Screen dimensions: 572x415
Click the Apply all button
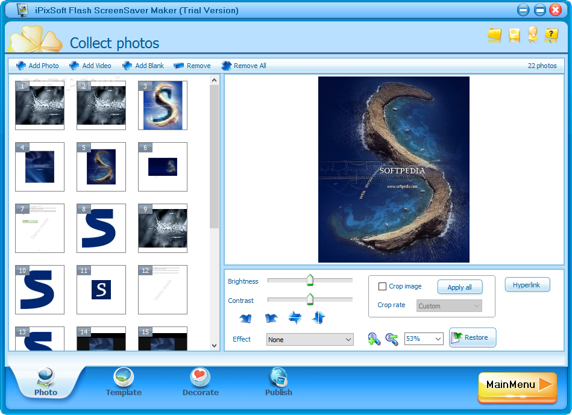tap(460, 287)
